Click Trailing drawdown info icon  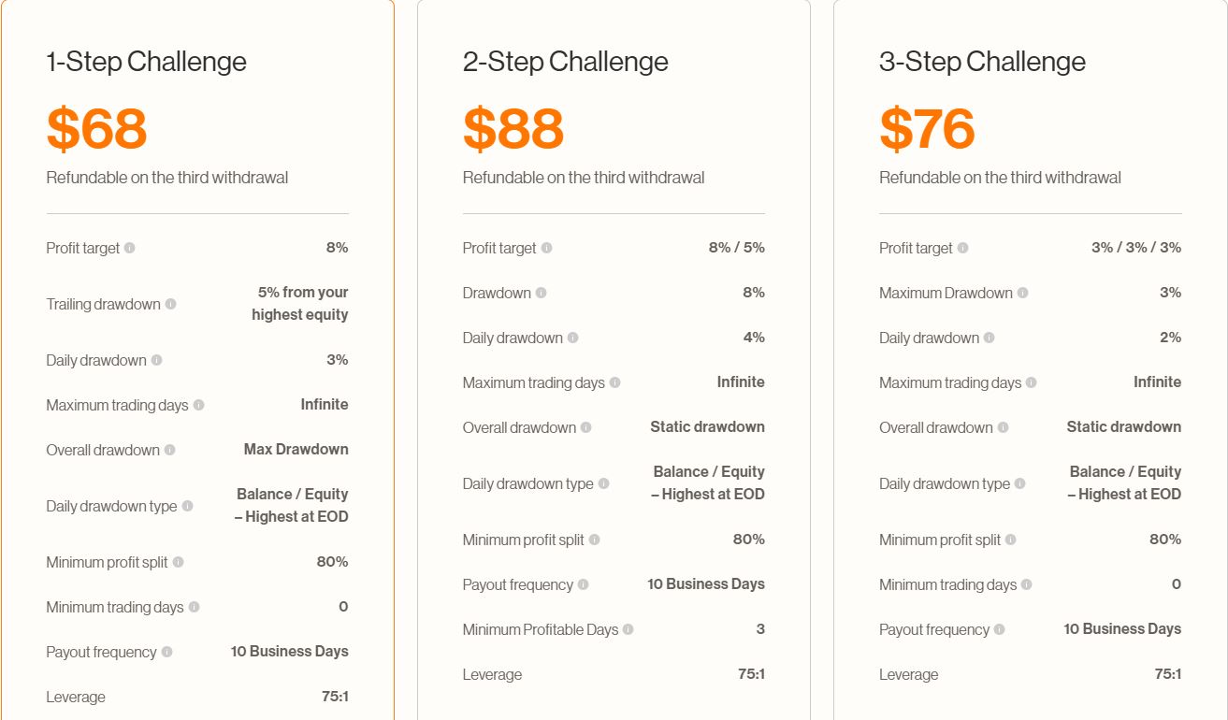click(x=170, y=304)
